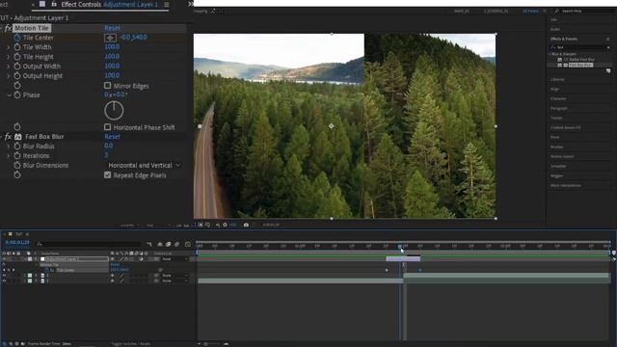Uncheck Repeat Edge Pixels checkbox
617x347 pixels.
click(107, 174)
